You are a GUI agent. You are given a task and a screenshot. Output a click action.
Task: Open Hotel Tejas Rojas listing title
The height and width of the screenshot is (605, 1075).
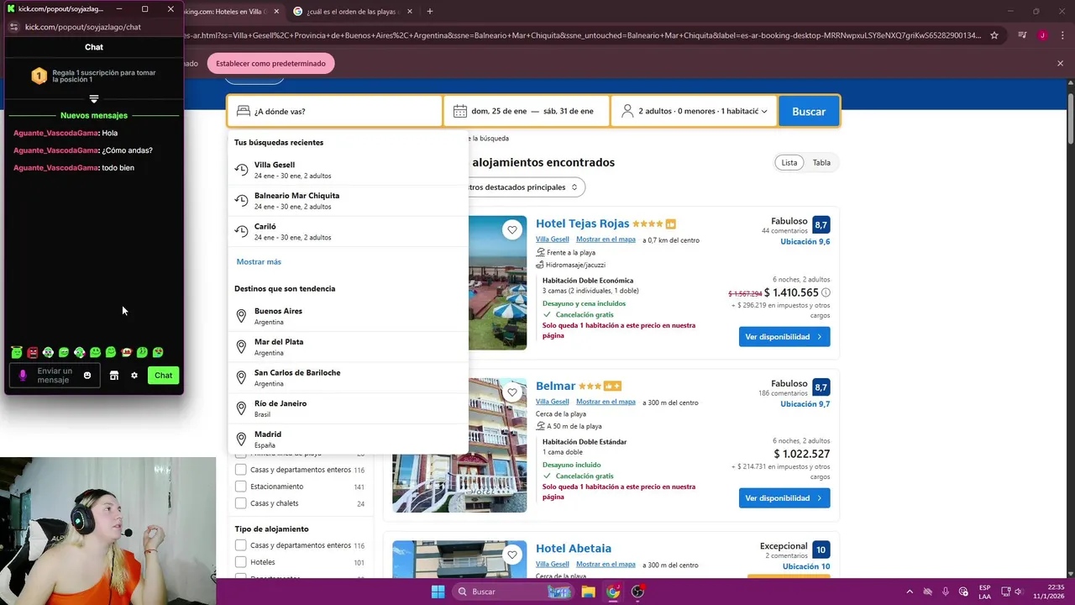pyautogui.click(x=582, y=224)
